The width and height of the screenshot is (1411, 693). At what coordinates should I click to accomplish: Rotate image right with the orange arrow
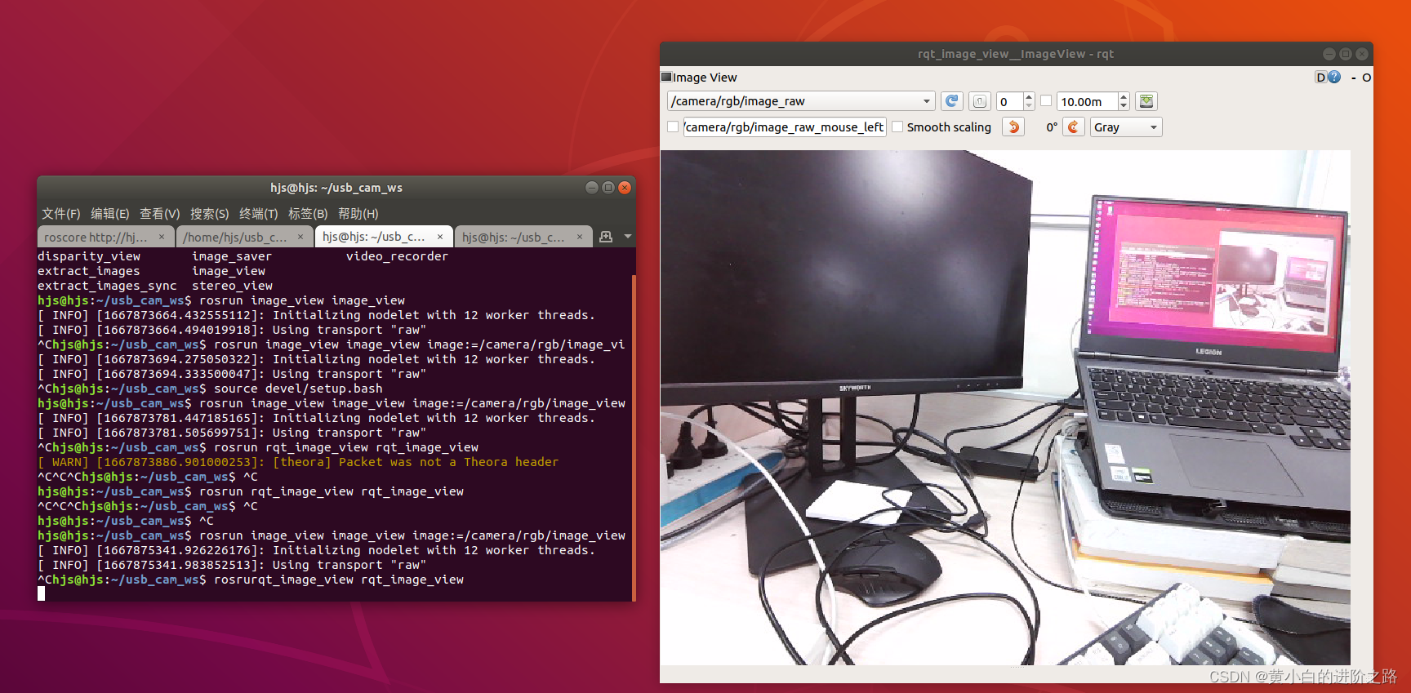coord(1074,127)
